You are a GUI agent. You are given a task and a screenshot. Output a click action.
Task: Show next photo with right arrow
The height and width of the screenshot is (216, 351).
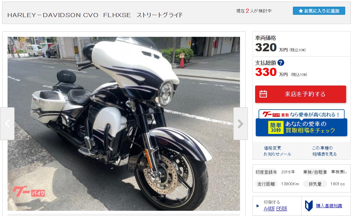(241, 124)
